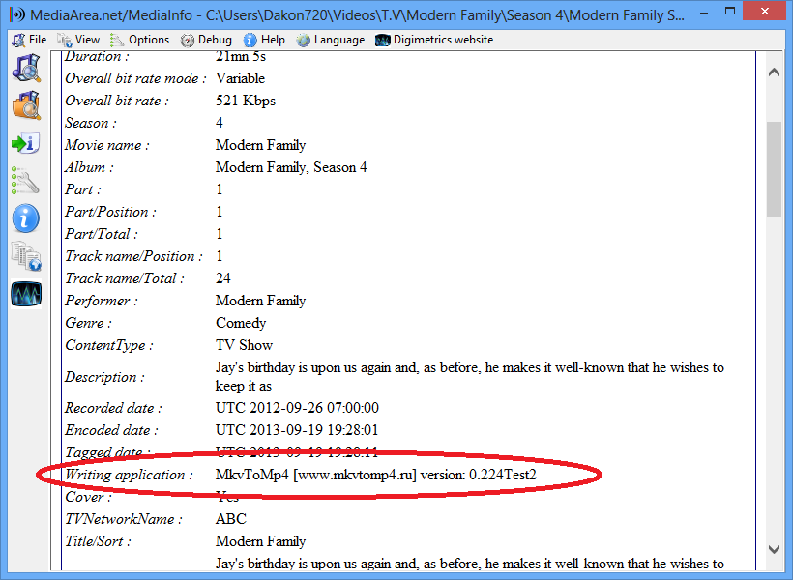Image resolution: width=793 pixels, height=580 pixels.
Task: Click the 'TV Show' content type value
Action: [245, 345]
